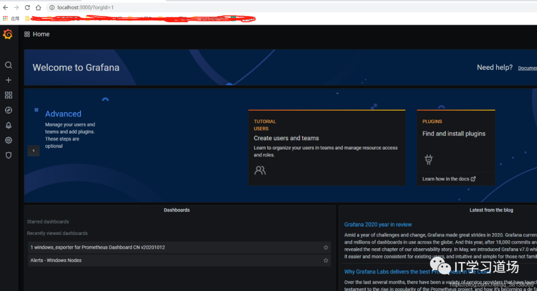
Task: Open the Search dashboards icon
Action: click(x=8, y=65)
